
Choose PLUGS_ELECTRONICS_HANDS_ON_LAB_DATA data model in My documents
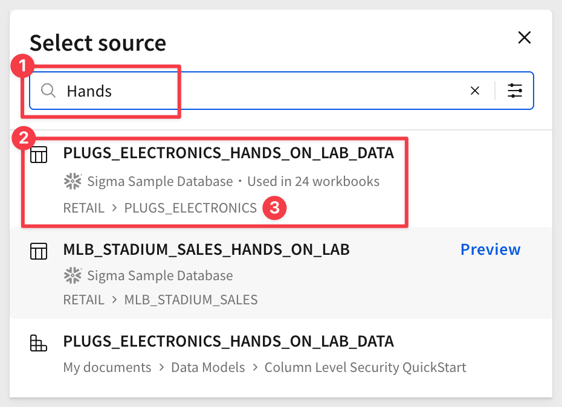(x=281, y=354)
